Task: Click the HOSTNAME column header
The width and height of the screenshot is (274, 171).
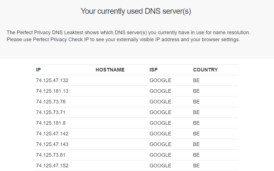Action: click(x=110, y=70)
